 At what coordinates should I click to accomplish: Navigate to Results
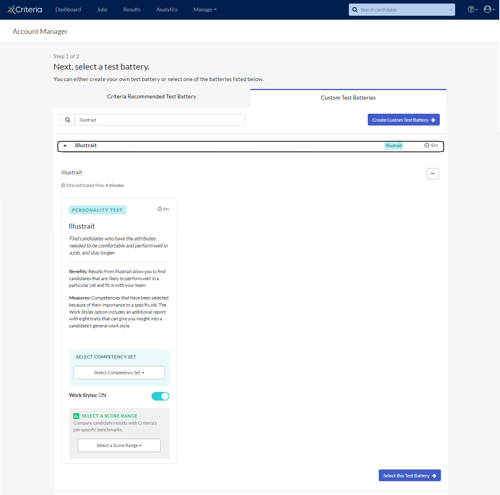(x=131, y=9)
